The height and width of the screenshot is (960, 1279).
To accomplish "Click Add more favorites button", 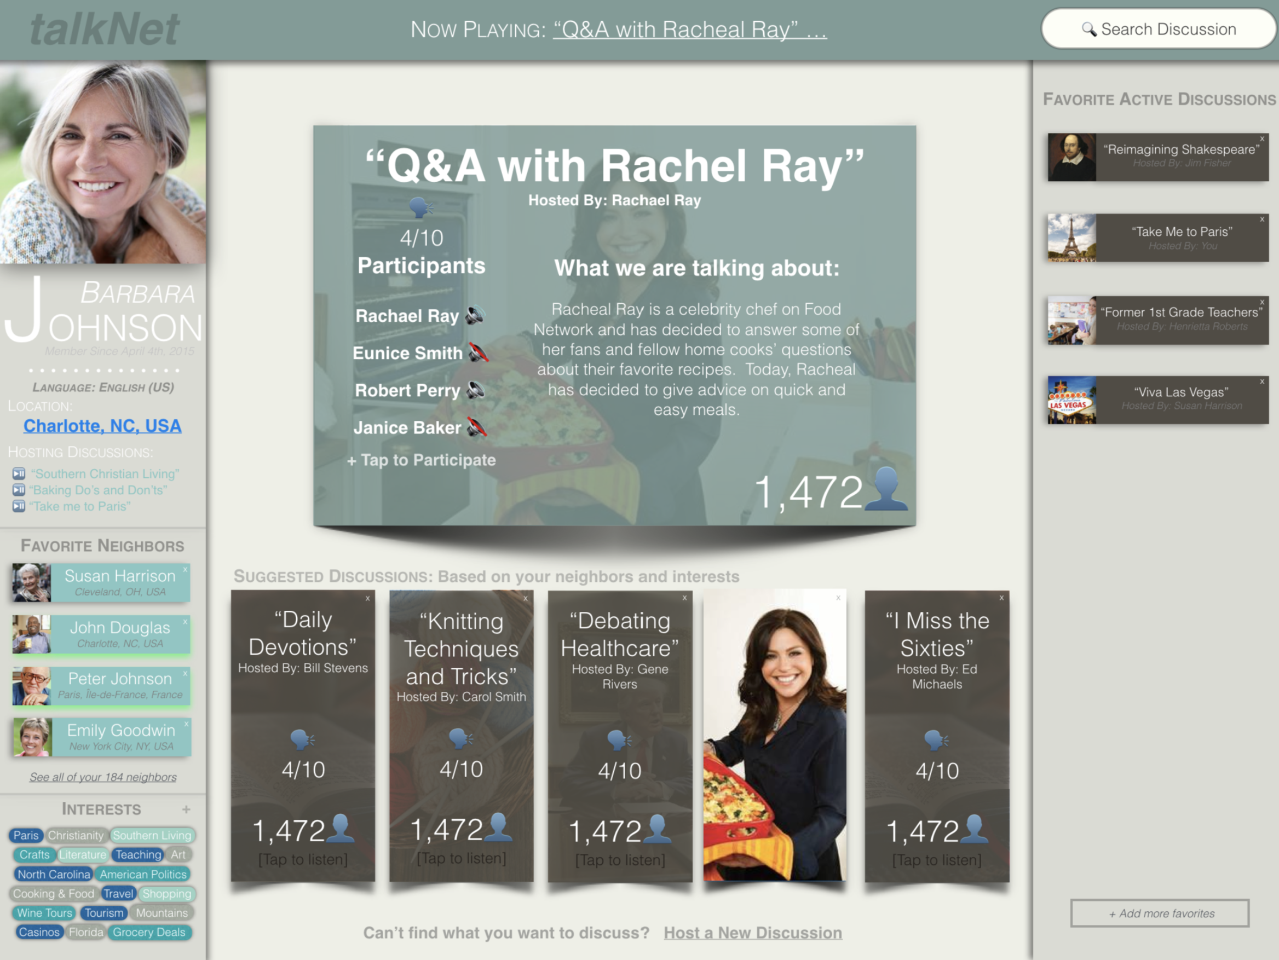I will pyautogui.click(x=1160, y=913).
